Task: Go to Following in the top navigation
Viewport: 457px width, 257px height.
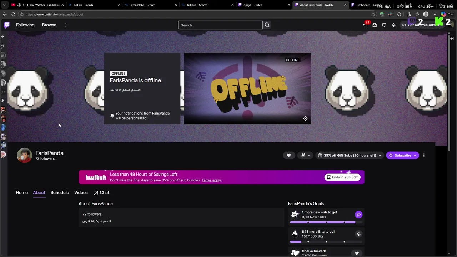Action: (25, 25)
